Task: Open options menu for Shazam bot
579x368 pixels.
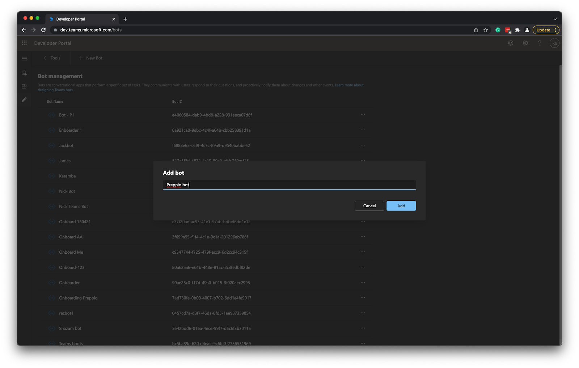Action: 363,328
